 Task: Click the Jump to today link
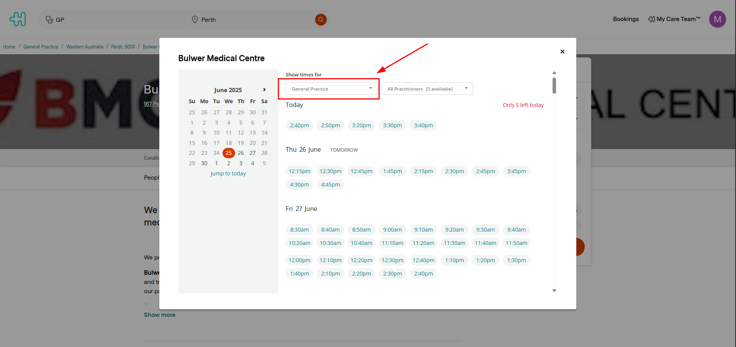click(x=228, y=173)
